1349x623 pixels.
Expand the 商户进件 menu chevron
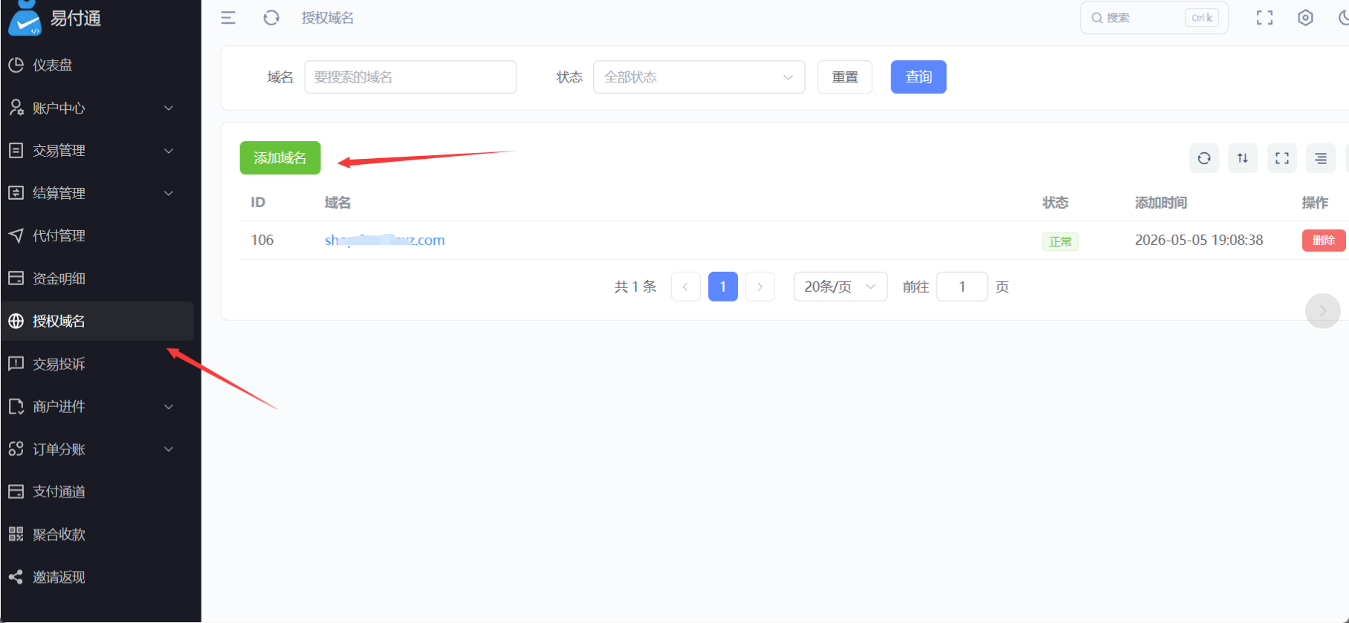[169, 407]
